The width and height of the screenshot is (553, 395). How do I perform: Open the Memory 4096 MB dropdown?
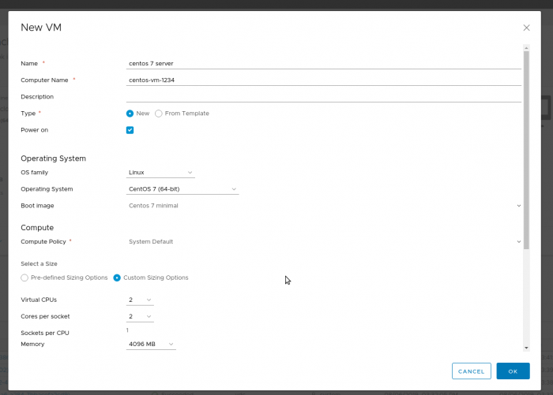pyautogui.click(x=151, y=345)
